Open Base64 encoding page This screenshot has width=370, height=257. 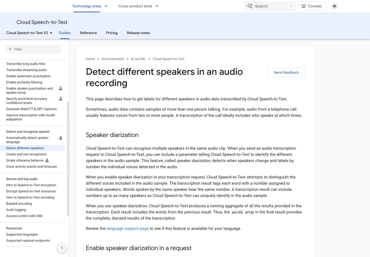(x=19, y=204)
